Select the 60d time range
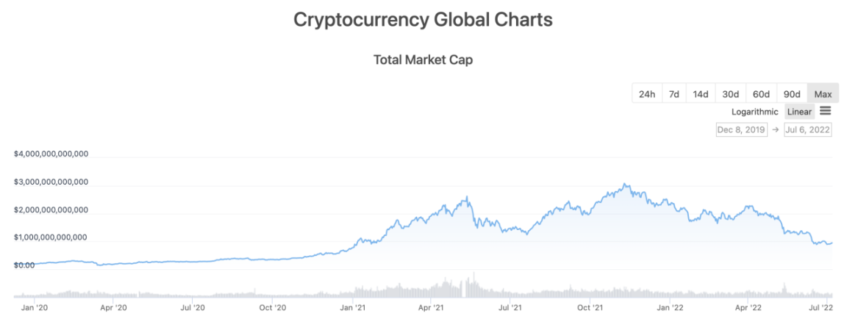847x322 pixels. point(761,94)
